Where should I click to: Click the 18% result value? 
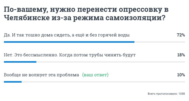tap(181, 55)
